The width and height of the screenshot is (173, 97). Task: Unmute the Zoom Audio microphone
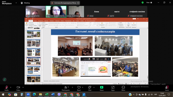point(6,88)
